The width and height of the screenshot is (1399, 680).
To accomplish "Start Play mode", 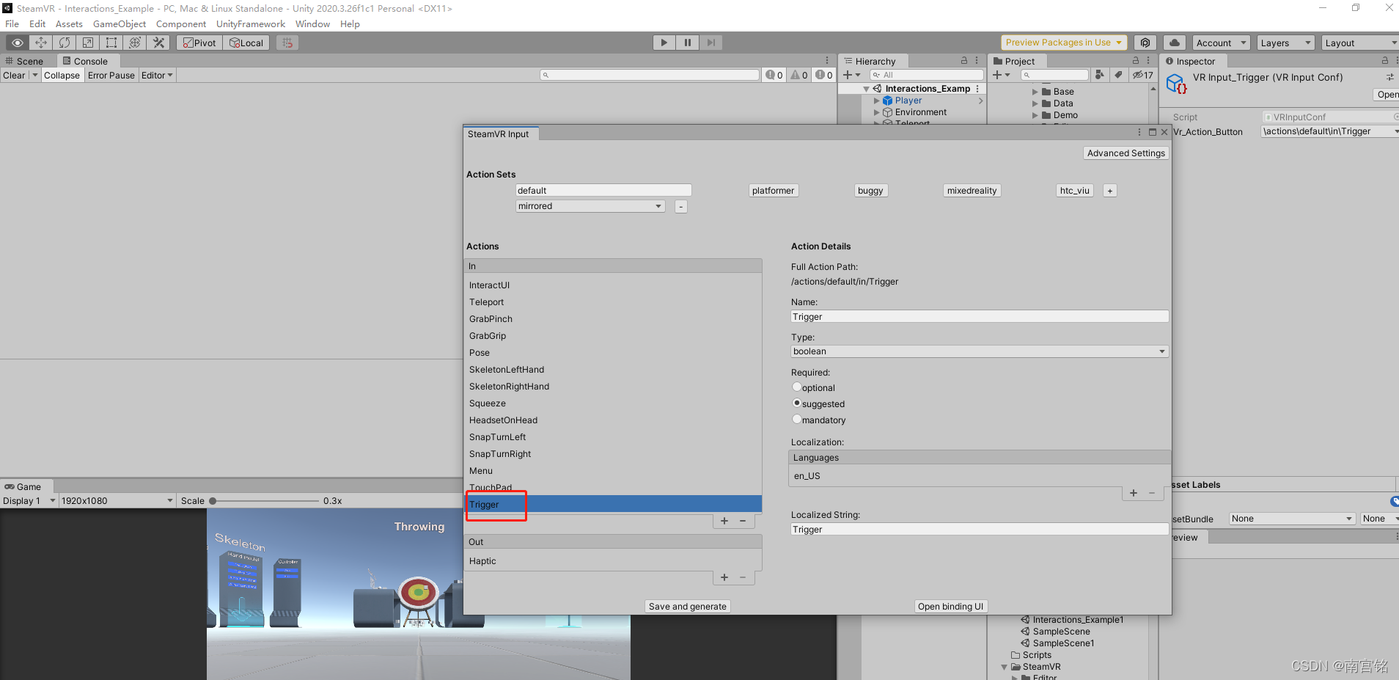I will pyautogui.click(x=664, y=43).
